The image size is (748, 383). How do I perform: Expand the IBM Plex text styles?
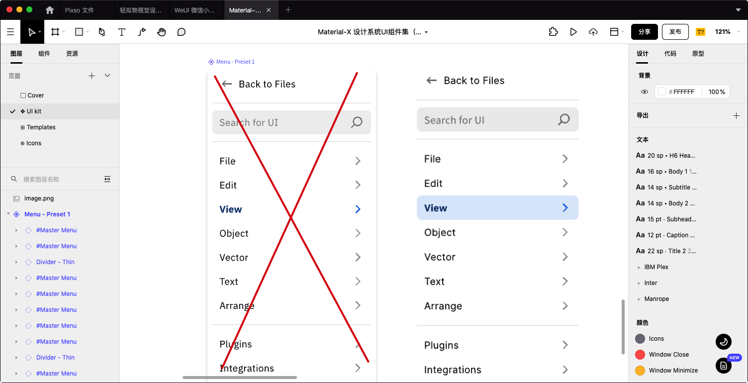[639, 267]
